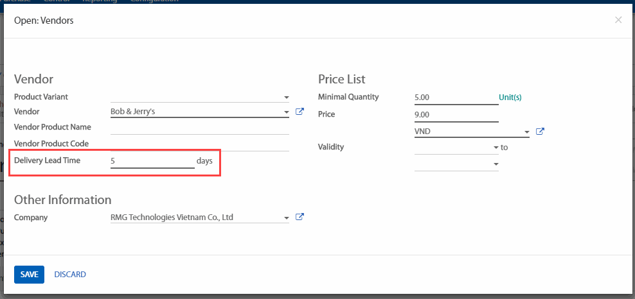Image resolution: width=635 pixels, height=299 pixels.
Task: Focus the Vendor Product Code field
Action: (199, 144)
